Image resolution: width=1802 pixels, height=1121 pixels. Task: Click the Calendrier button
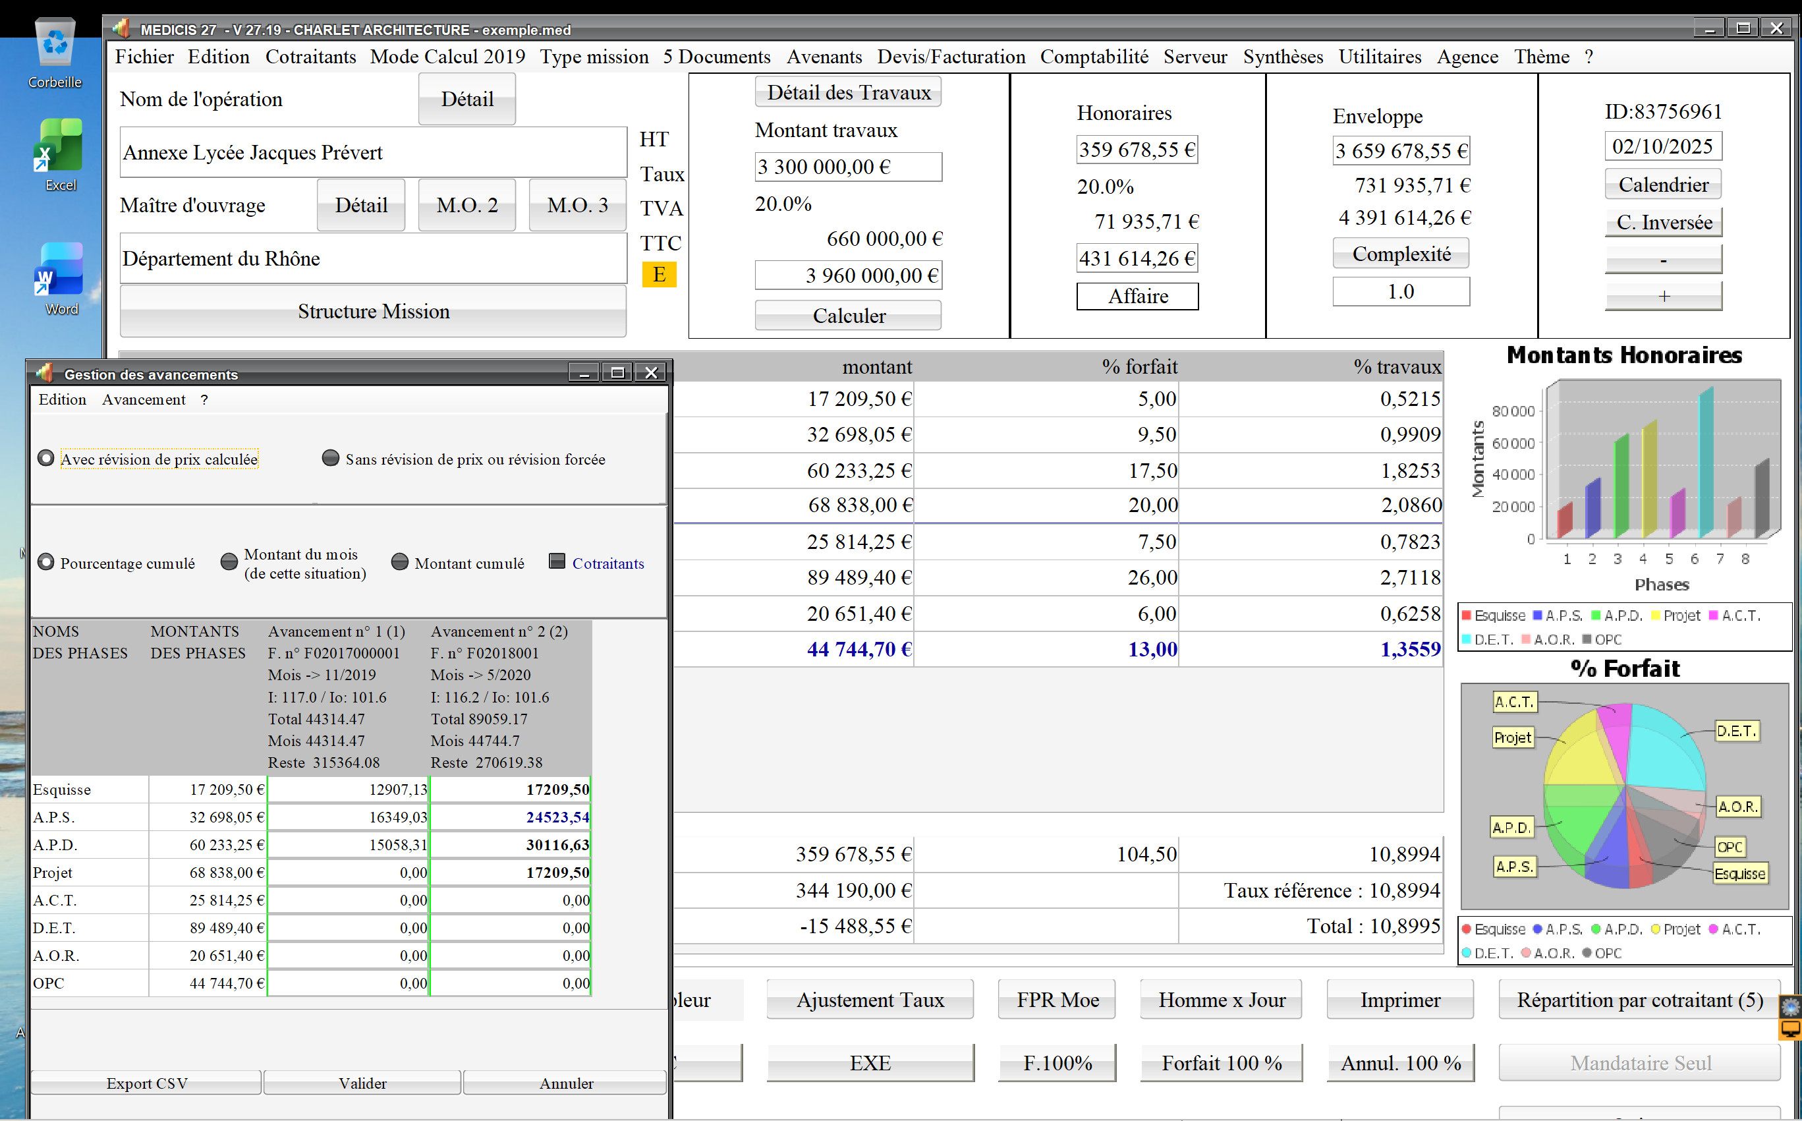coord(1662,185)
